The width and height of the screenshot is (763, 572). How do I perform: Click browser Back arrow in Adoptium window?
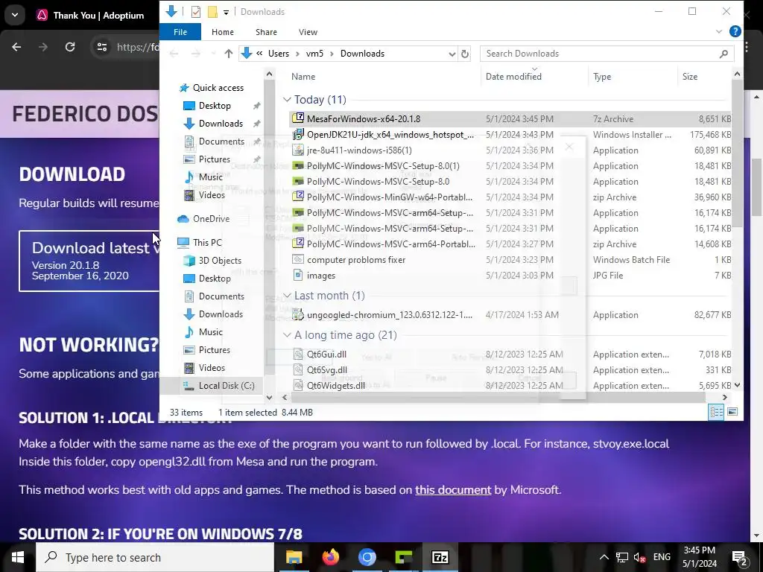coord(16,47)
